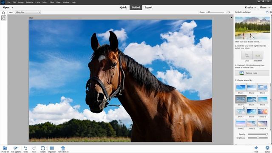Open the Organizer
The height and width of the screenshot is (153, 272).
pos(52,149)
